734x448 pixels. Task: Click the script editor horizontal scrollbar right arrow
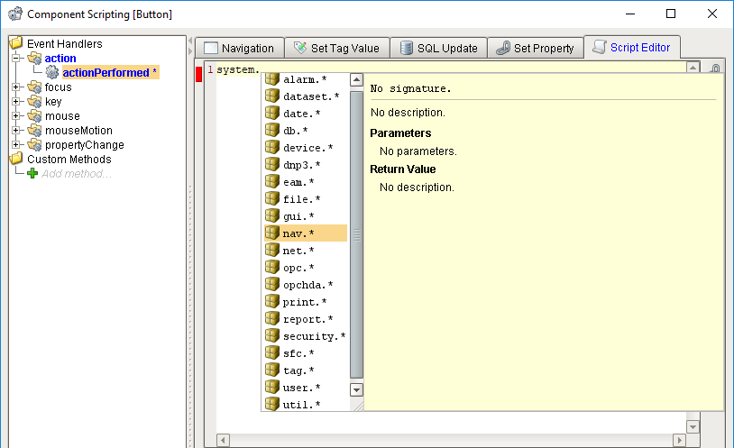coord(679,440)
